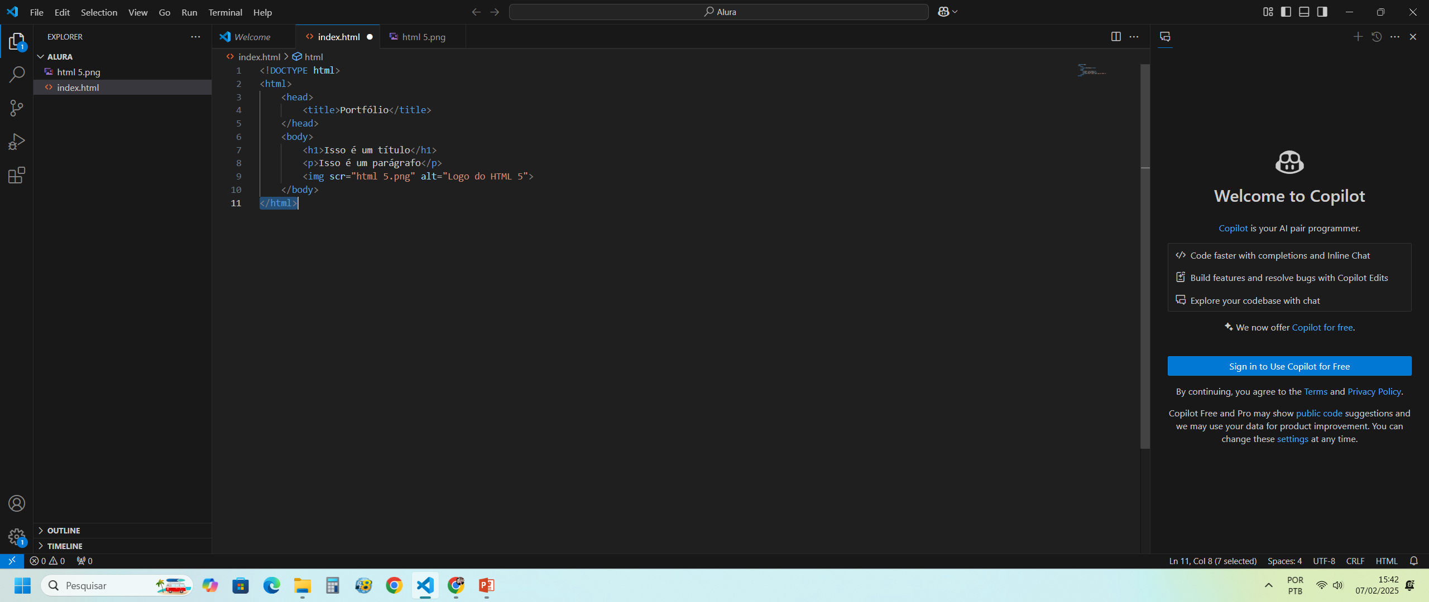1429x602 pixels.
Task: Open Google Chrome from the taskbar
Action: click(394, 585)
